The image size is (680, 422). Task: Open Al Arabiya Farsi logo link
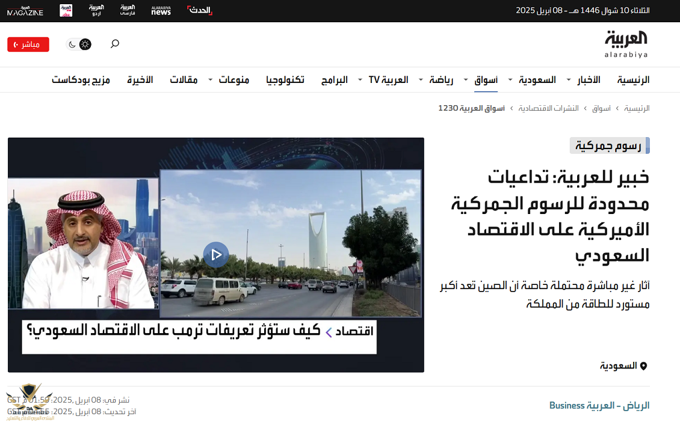click(127, 10)
